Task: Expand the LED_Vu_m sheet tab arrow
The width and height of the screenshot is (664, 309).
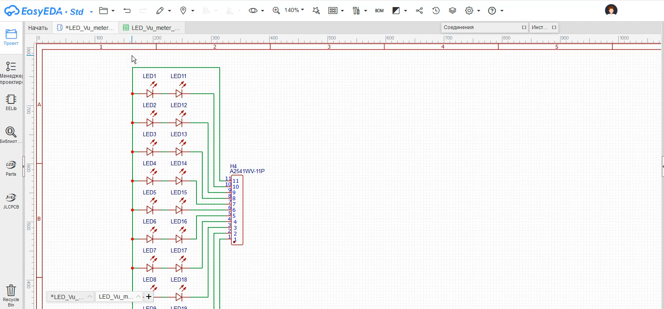Action: [x=138, y=297]
